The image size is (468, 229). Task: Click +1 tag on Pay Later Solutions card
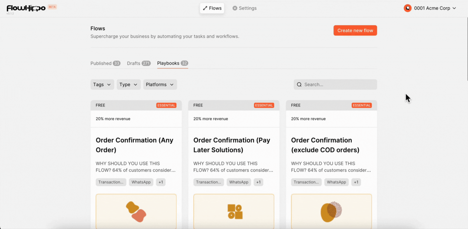coord(258,182)
